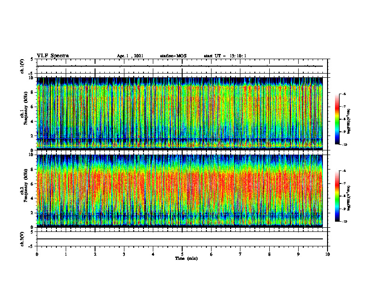The image size is (369, 285).
Task: Click the "ch.3(V)" voltage axis label
Action: coord(22,239)
